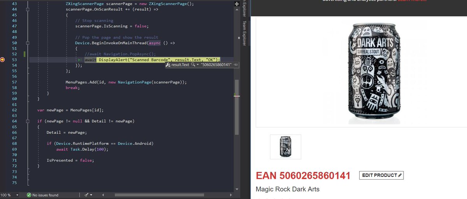Click line number 64 in the gutter
The height and width of the screenshot is (199, 467).
pyautogui.click(x=14, y=121)
